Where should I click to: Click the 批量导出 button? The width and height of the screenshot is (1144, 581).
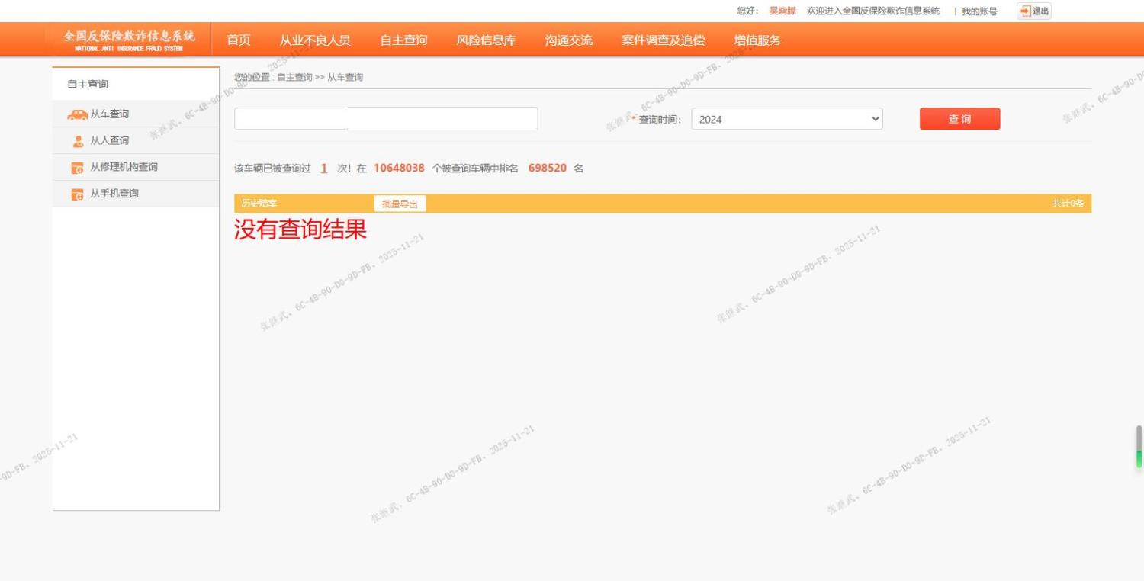[400, 204]
